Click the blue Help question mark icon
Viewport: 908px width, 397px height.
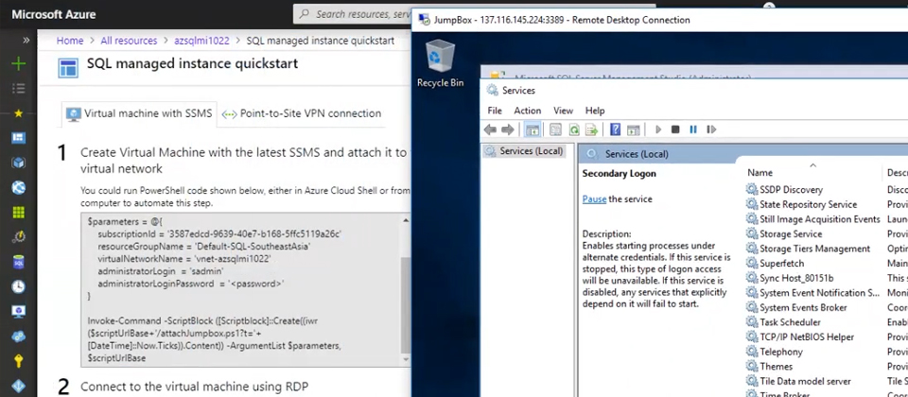coord(616,129)
